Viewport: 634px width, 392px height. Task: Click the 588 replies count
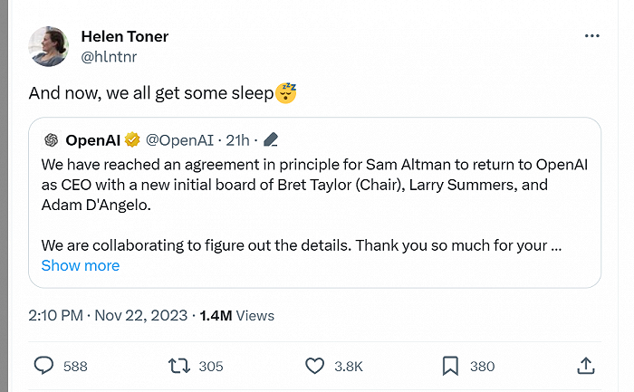click(75, 366)
